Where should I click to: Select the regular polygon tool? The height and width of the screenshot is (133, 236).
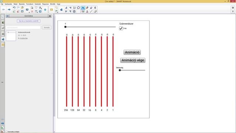pyautogui.click(x=79, y=8)
